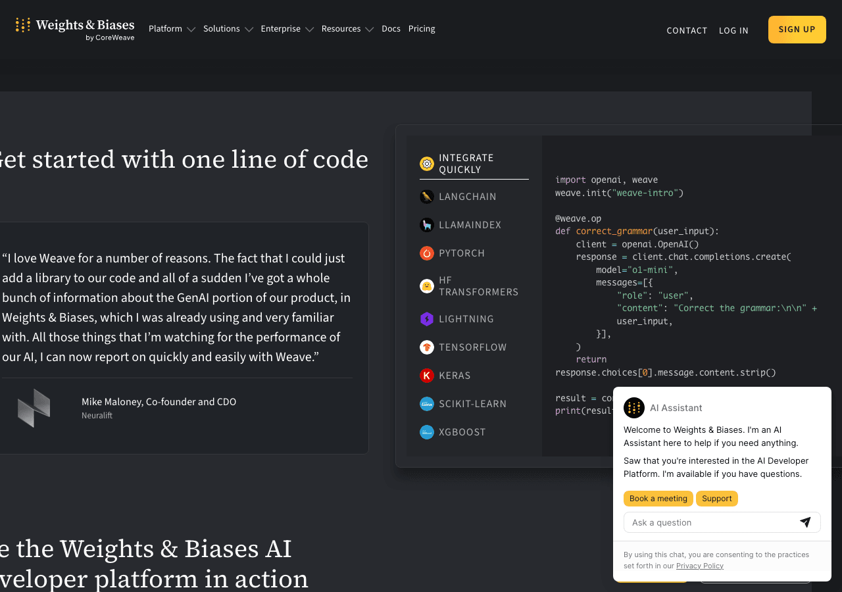The width and height of the screenshot is (842, 592).
Task: Expand the Resources menu chevron
Action: (x=369, y=30)
